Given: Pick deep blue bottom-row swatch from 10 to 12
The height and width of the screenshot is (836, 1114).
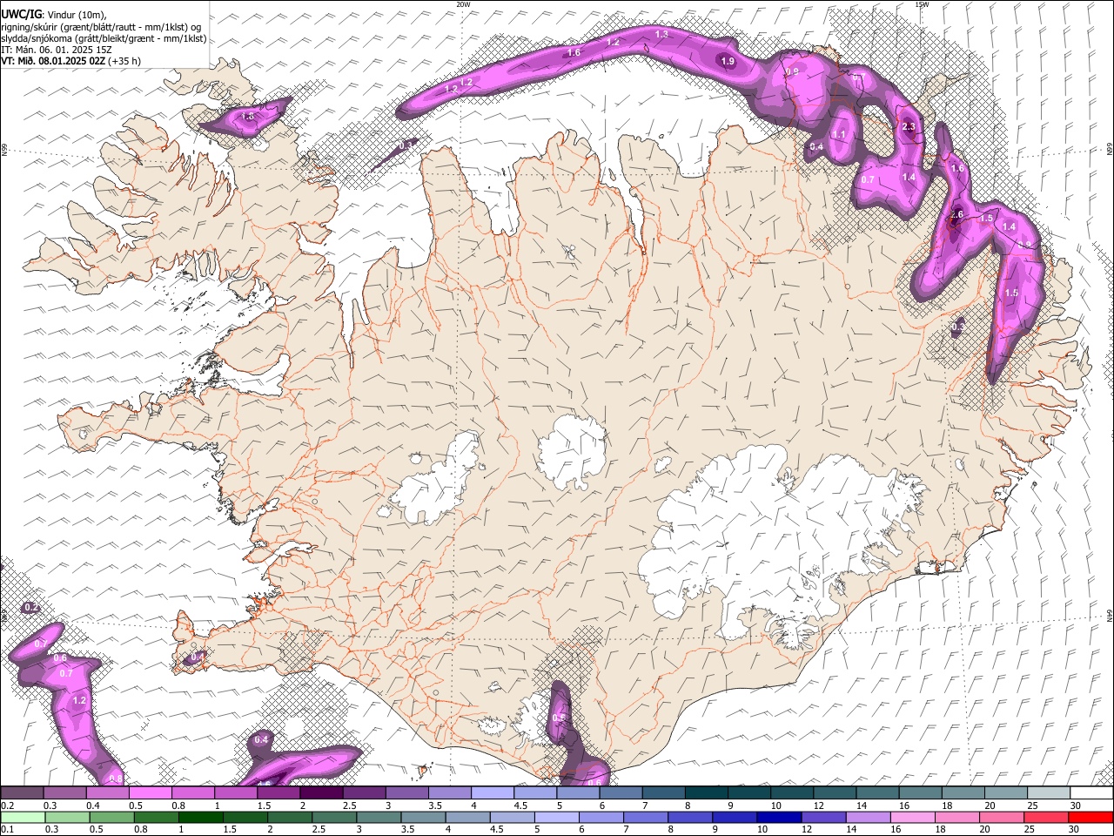Looking at the screenshot, I should [778, 818].
